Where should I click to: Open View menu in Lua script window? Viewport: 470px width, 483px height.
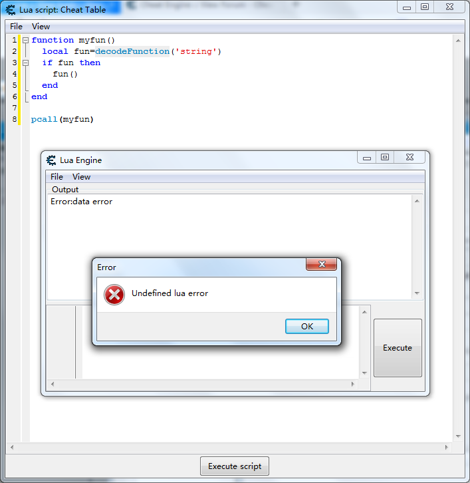[x=41, y=27]
